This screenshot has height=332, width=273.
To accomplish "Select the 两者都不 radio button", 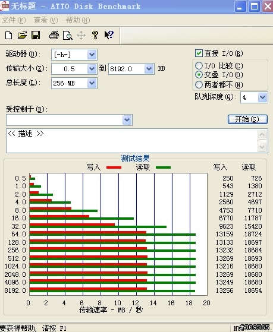I will [199, 85].
